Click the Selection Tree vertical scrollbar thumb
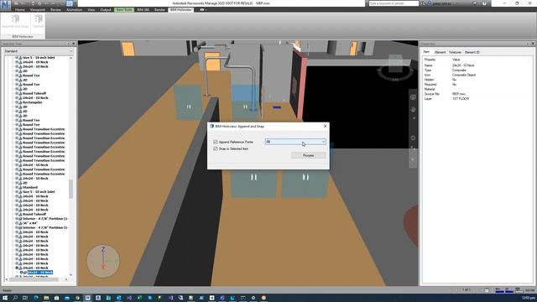Image resolution: width=537 pixels, height=302 pixels. pyautogui.click(x=70, y=189)
